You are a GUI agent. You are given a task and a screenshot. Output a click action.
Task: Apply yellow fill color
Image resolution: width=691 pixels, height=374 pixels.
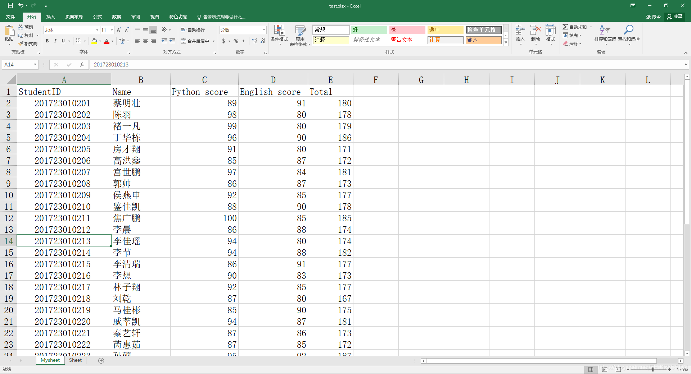pyautogui.click(x=94, y=41)
